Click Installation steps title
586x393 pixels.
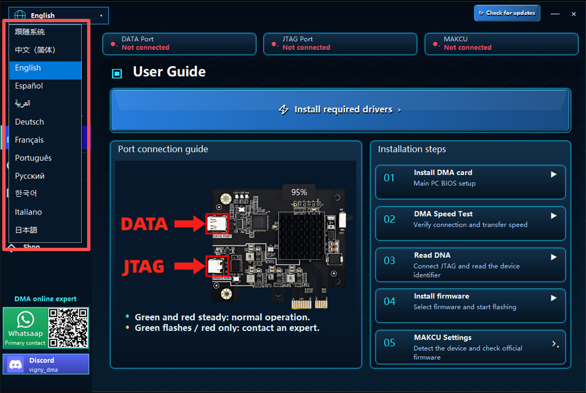click(412, 149)
